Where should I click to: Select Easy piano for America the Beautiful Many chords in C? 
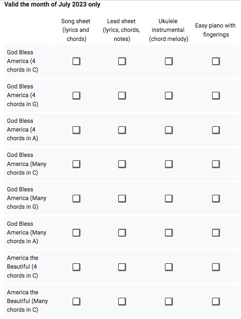click(x=216, y=301)
